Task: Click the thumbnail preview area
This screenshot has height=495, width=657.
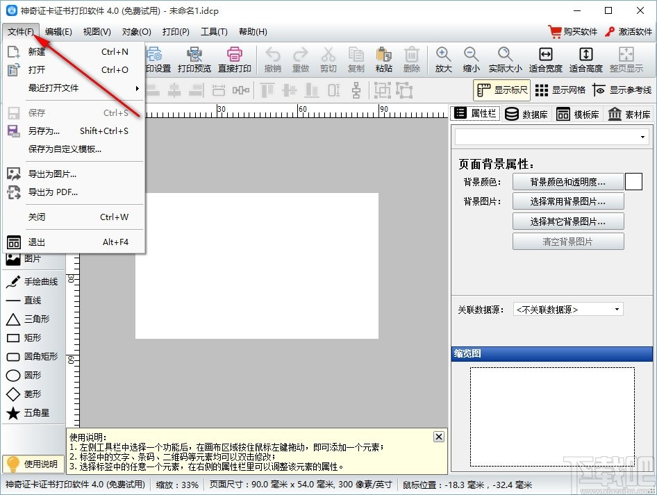Action: (552, 417)
